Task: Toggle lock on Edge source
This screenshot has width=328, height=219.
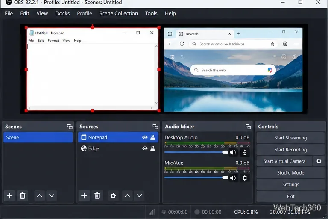Action: 153,148
